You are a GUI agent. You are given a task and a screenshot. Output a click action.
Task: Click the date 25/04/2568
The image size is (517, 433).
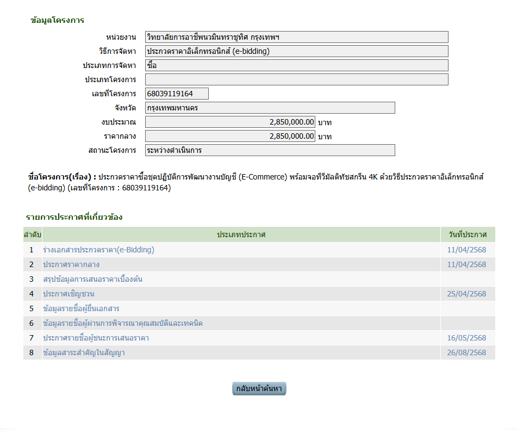(466, 294)
